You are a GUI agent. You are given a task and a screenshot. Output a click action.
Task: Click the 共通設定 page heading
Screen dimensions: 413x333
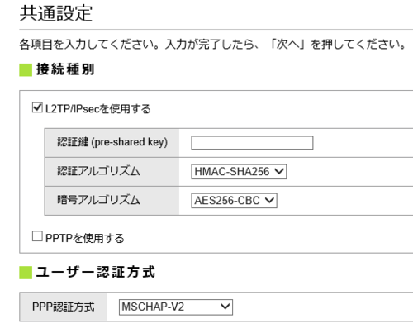56,13
